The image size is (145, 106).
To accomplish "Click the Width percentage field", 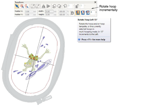I will click(x=62, y=12).
